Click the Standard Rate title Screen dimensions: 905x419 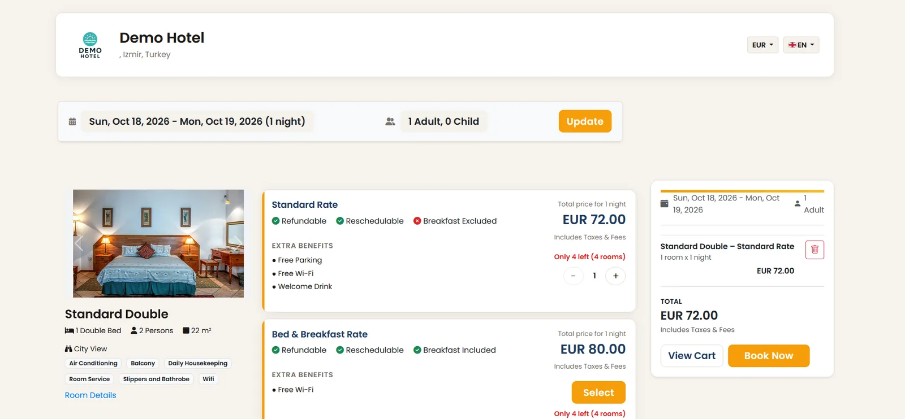305,204
